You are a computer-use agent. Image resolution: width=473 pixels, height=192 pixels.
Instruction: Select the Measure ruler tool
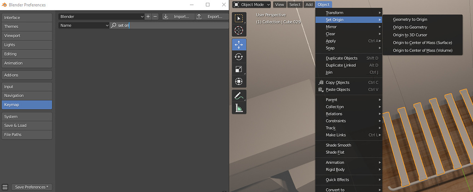click(239, 108)
